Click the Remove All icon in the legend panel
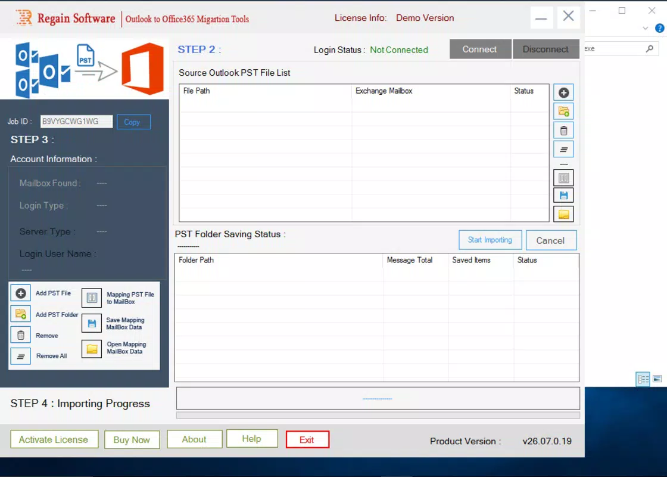 point(20,356)
